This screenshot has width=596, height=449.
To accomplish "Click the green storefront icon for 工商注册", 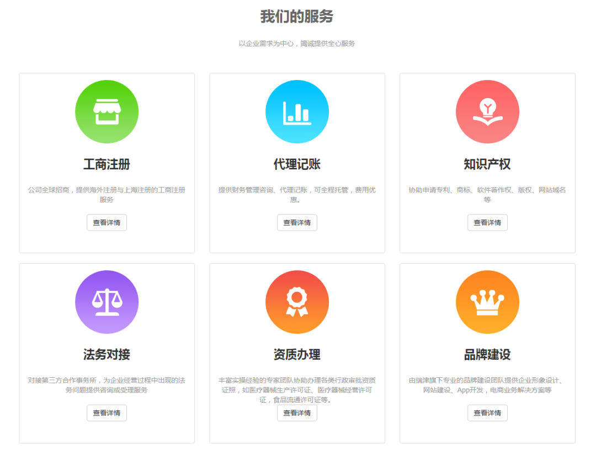I will point(107,111).
